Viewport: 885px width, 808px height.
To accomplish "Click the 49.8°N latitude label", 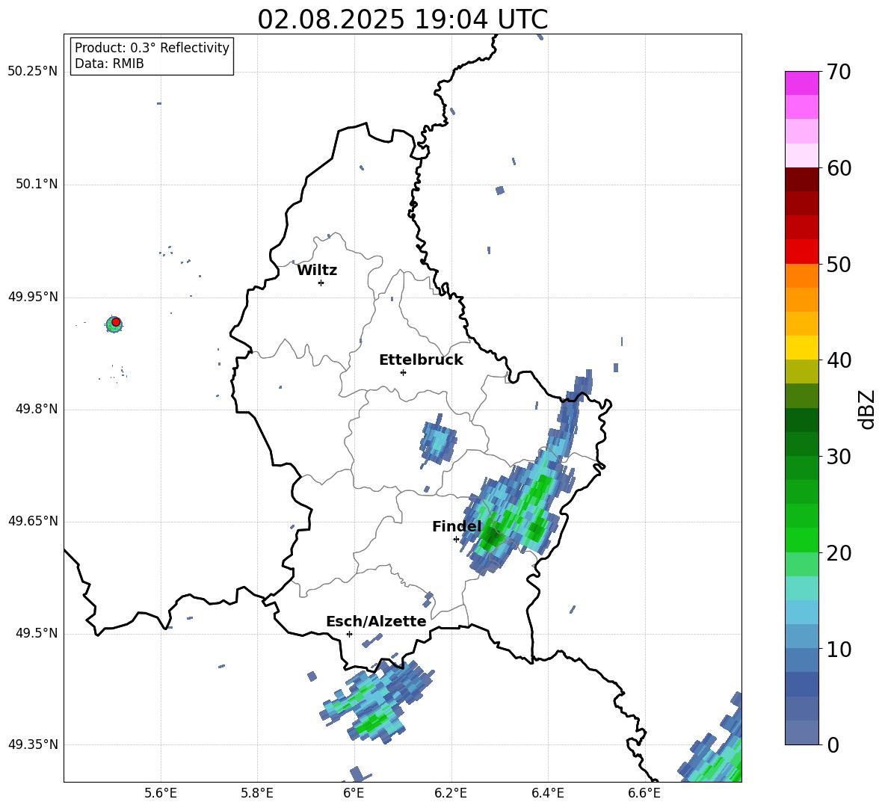I will click(x=37, y=409).
